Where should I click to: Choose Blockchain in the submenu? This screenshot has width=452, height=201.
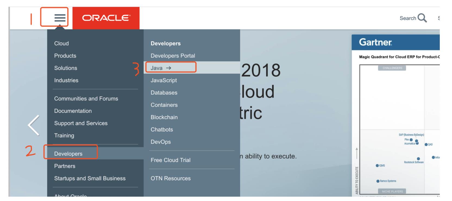164,117
